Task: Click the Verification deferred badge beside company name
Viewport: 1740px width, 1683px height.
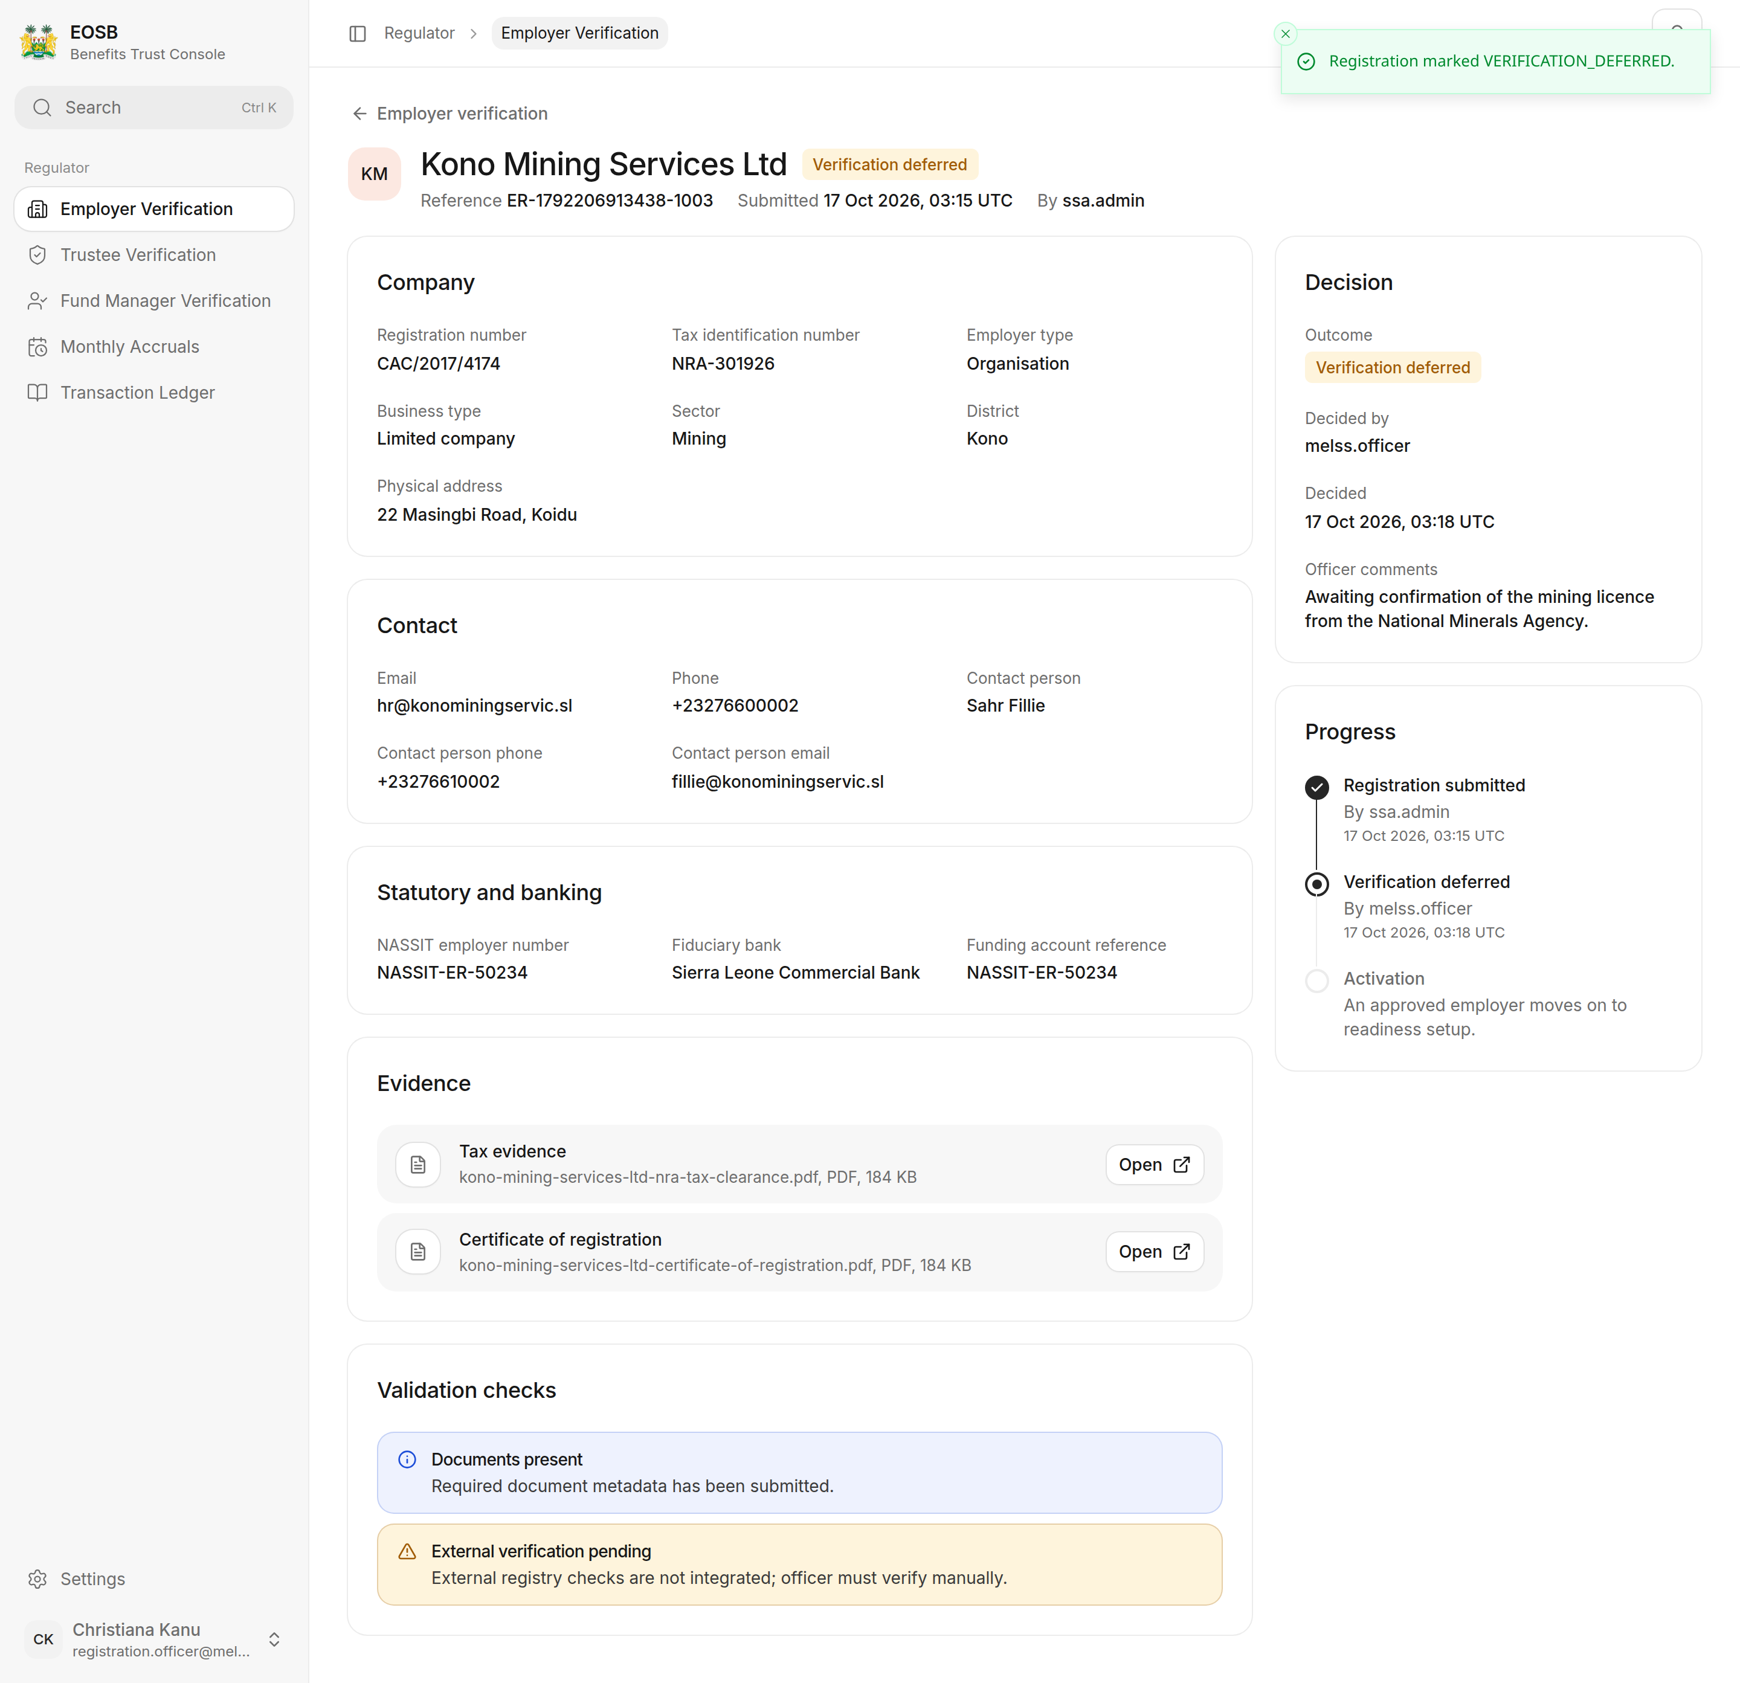Action: click(x=889, y=165)
